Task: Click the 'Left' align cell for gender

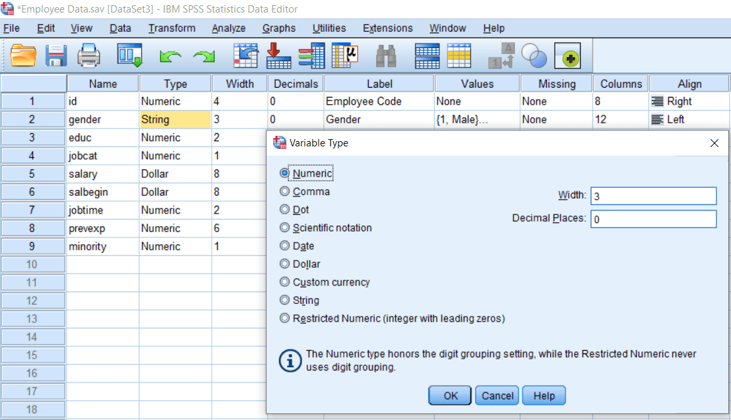Action: 689,119
